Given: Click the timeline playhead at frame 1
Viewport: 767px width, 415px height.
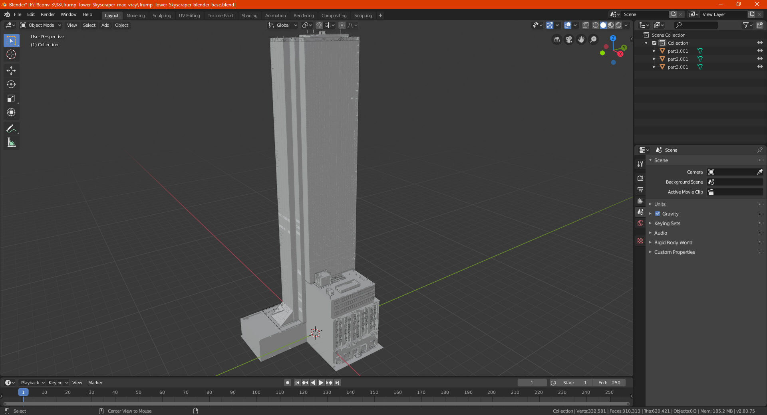Looking at the screenshot, I should click(23, 392).
